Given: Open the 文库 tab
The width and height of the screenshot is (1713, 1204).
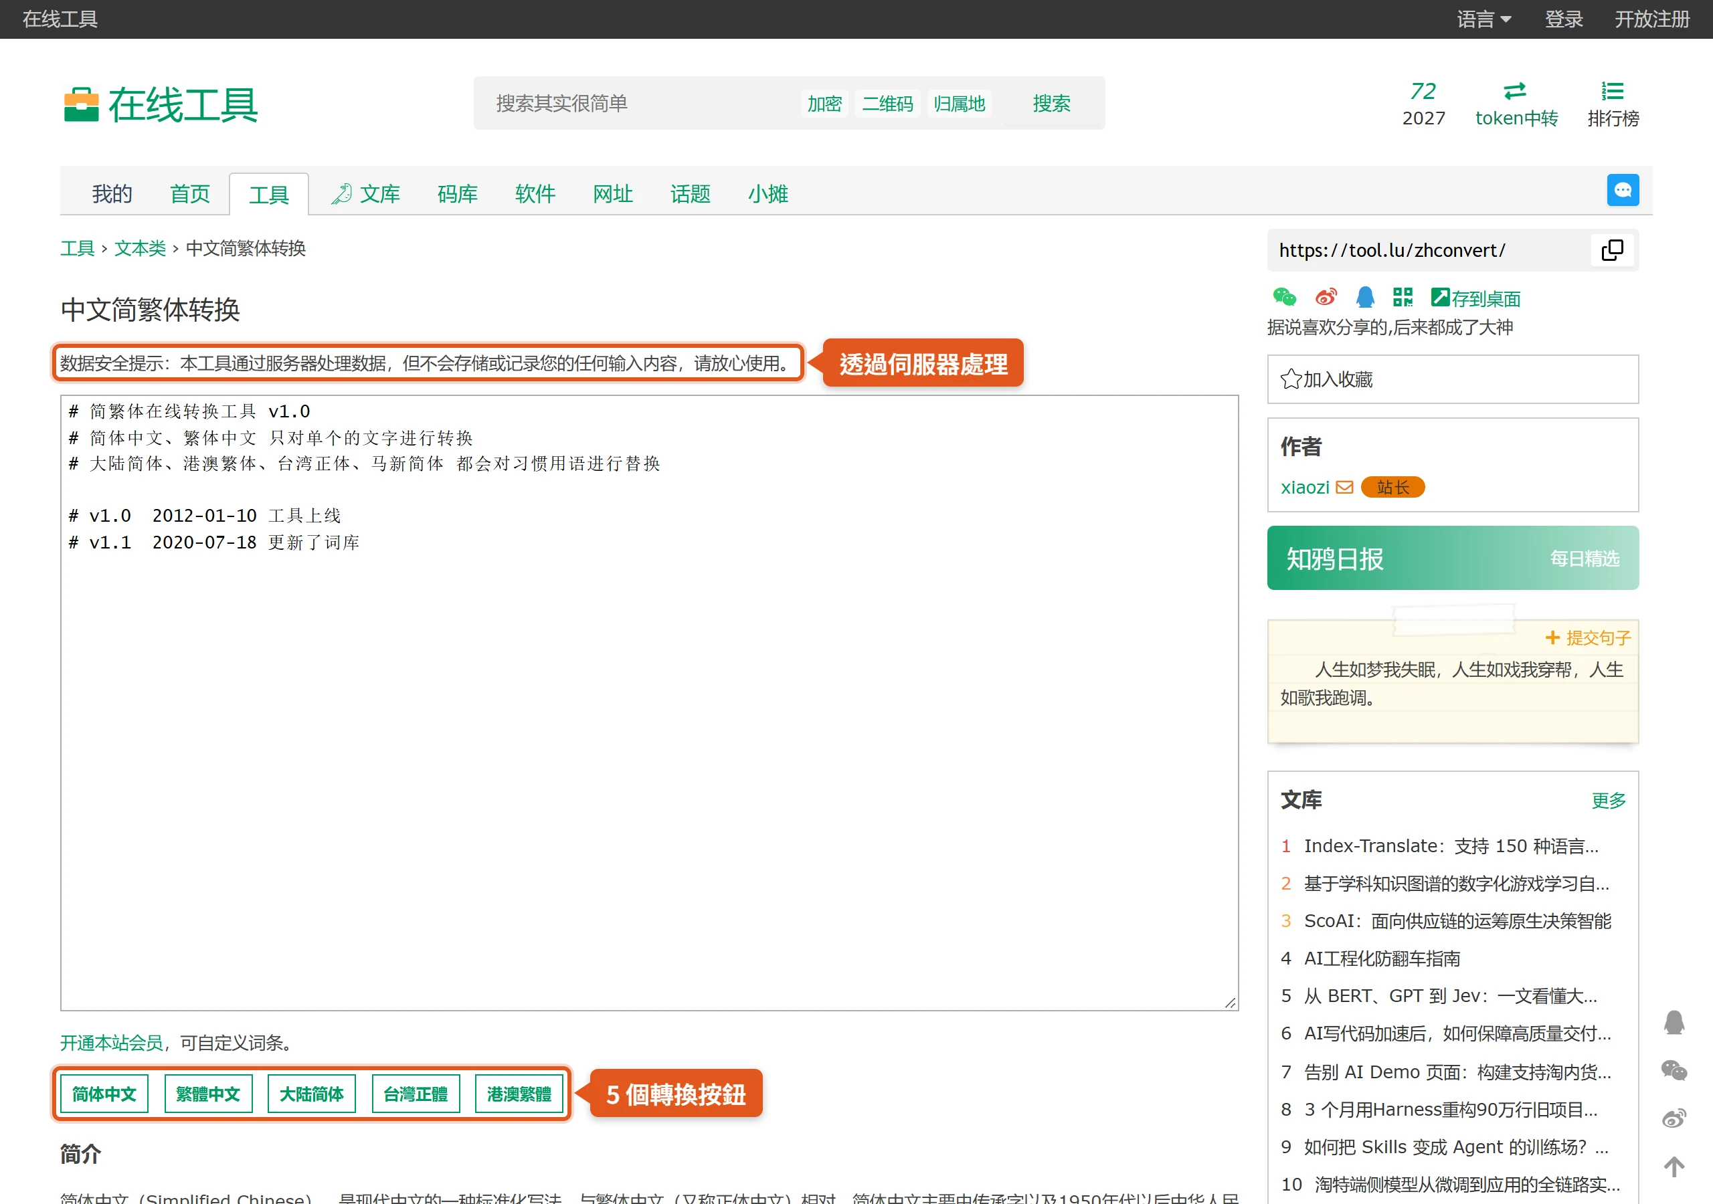Looking at the screenshot, I should pos(366,194).
